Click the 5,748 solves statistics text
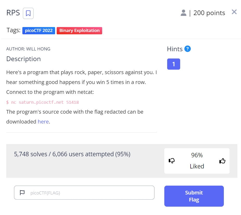241x215 pixels. click(x=72, y=154)
